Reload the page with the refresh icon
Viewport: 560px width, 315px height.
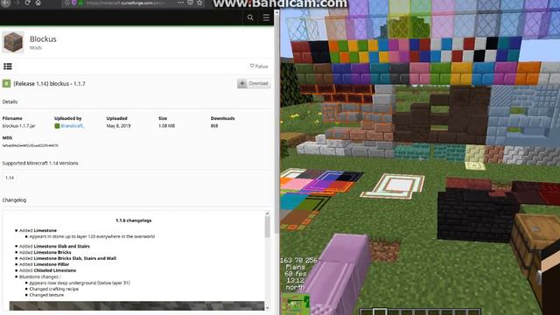click(x=27, y=3)
